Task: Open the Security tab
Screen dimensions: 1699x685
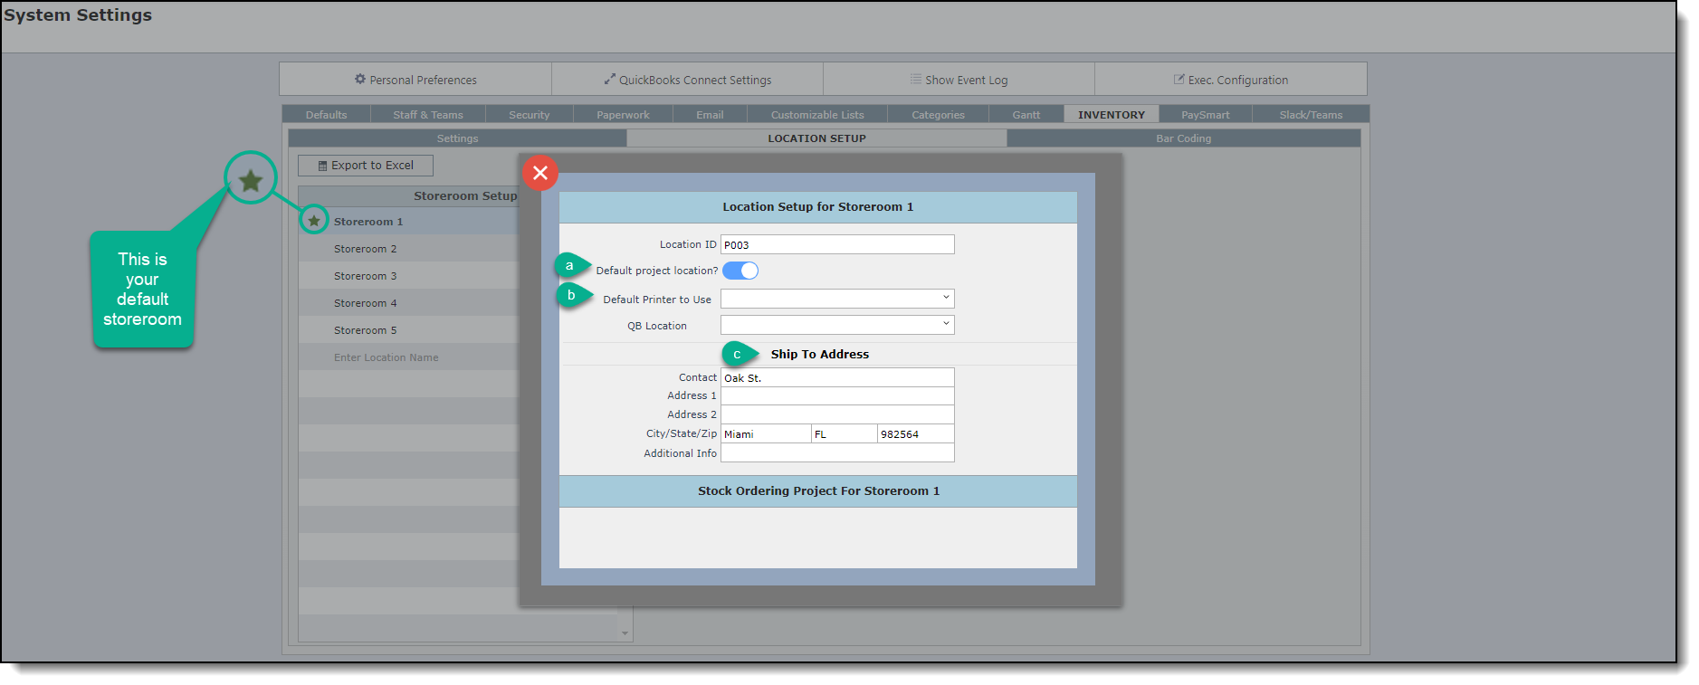Action: point(530,115)
